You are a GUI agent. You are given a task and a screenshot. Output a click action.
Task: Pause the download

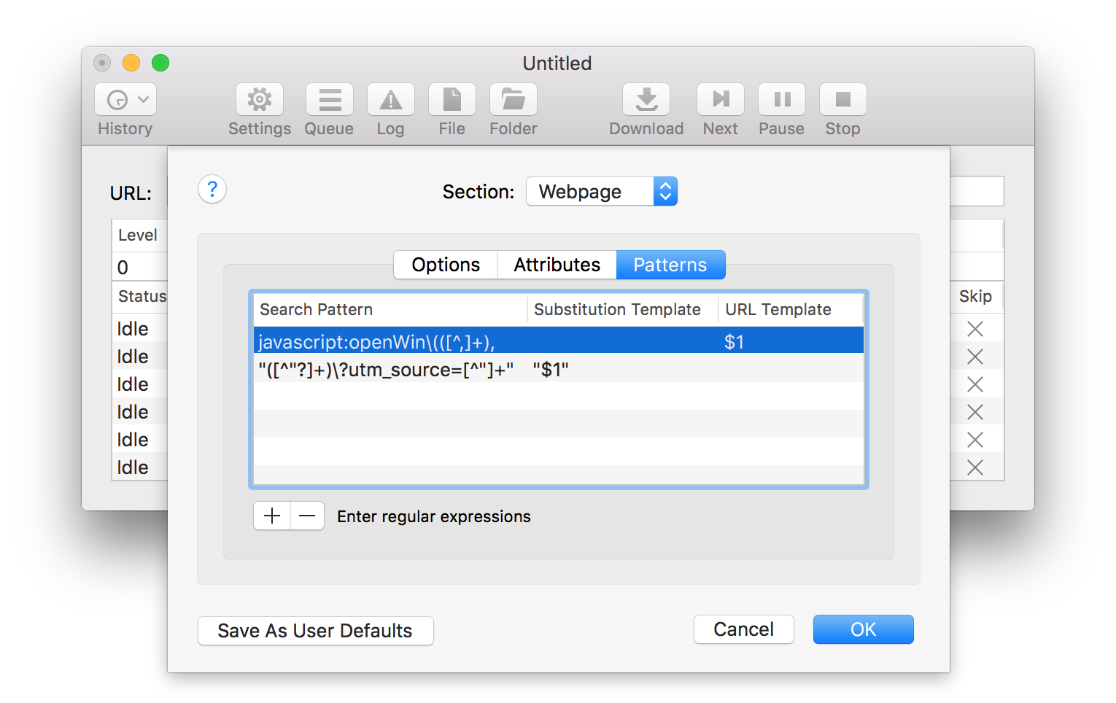tap(781, 100)
